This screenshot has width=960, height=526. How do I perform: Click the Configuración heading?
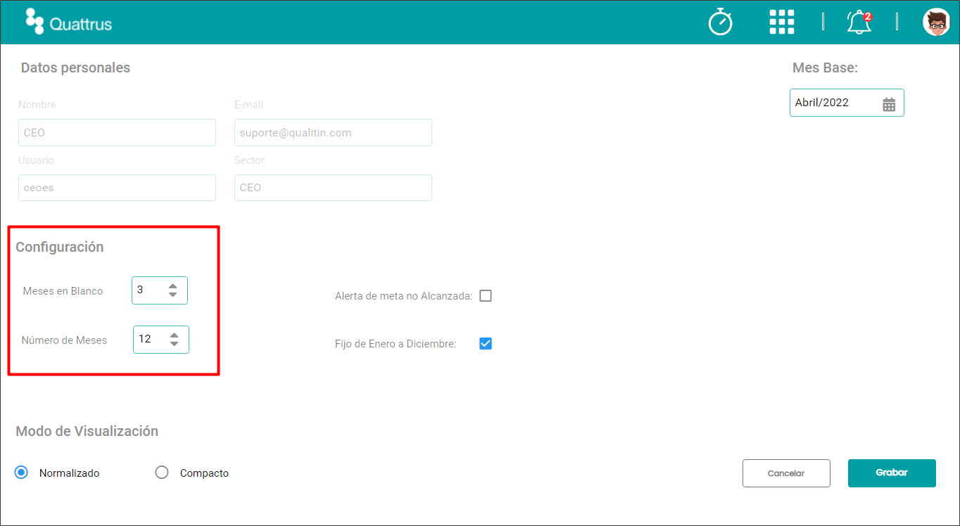pos(60,247)
